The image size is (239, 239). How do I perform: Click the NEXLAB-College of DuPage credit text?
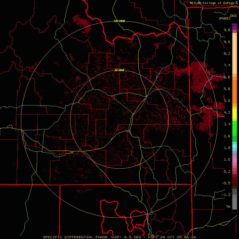tap(212, 3)
